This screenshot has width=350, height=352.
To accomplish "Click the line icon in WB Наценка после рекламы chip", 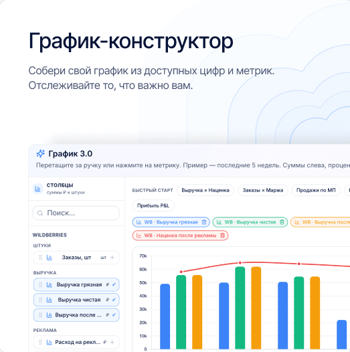I will [139, 236].
